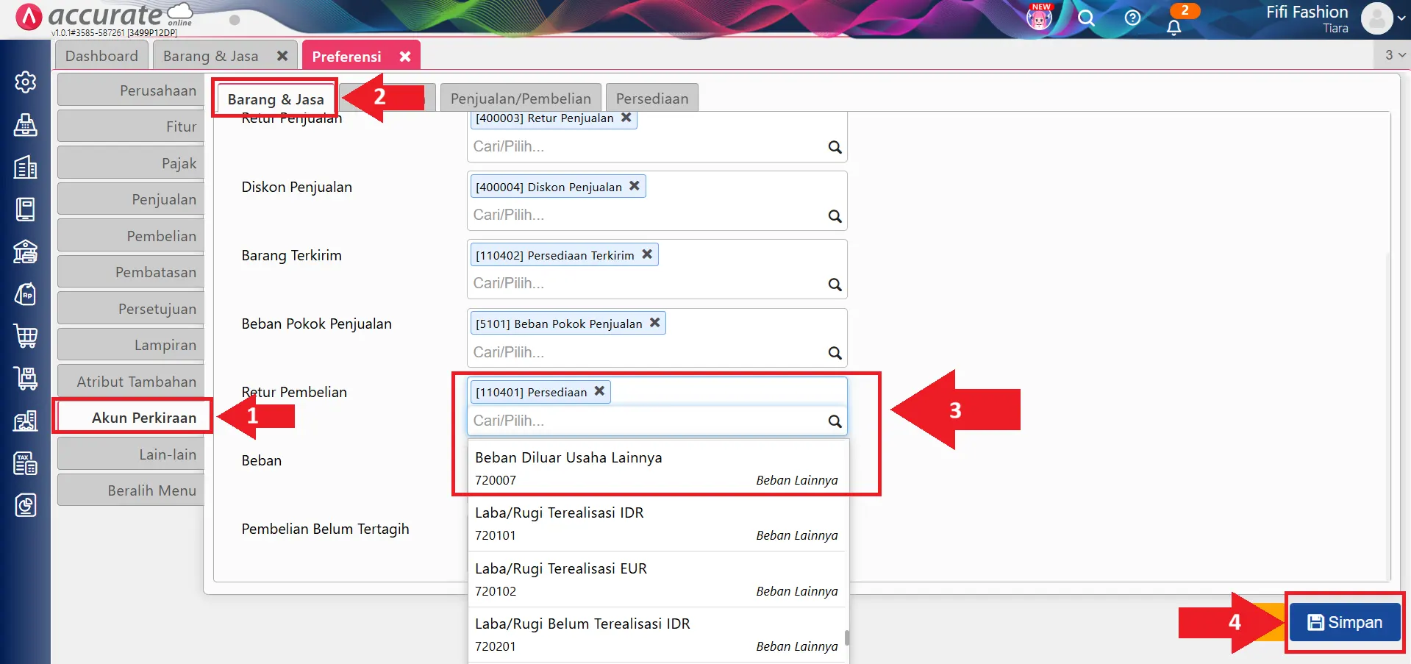This screenshot has width=1411, height=664.
Task: Click search icon in Retur Pembelian field
Action: coord(835,421)
